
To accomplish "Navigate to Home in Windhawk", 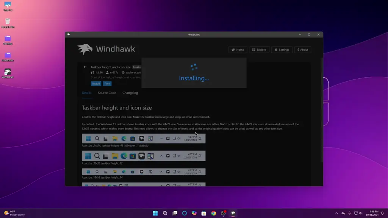I will (x=238, y=50).
